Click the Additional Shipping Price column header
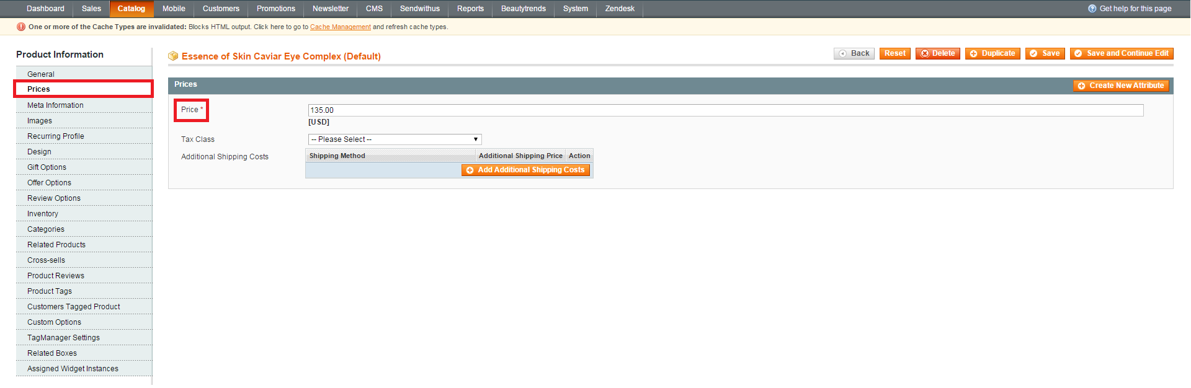The height and width of the screenshot is (388, 1191). (520, 156)
